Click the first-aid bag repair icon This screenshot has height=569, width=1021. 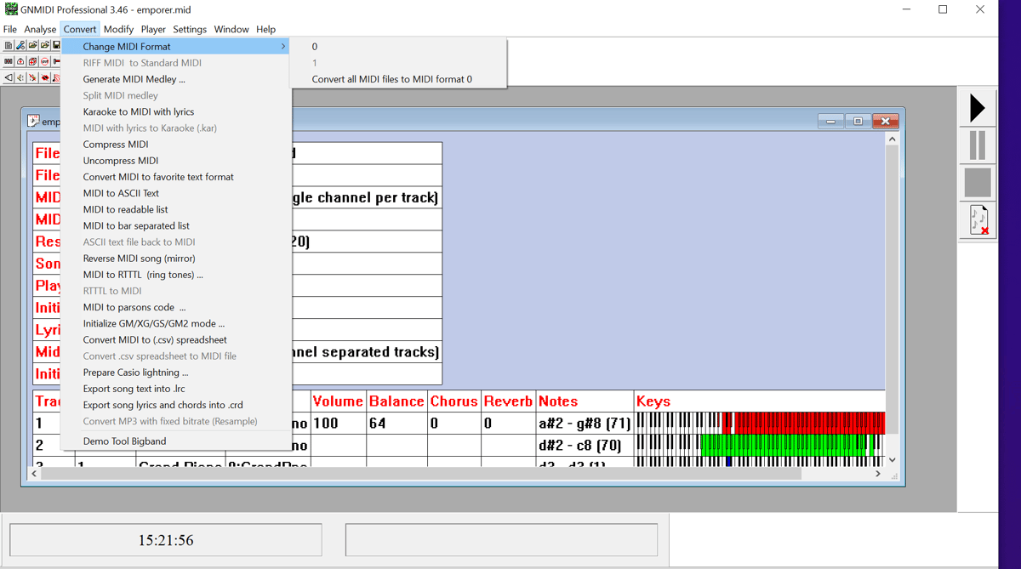pos(20,61)
